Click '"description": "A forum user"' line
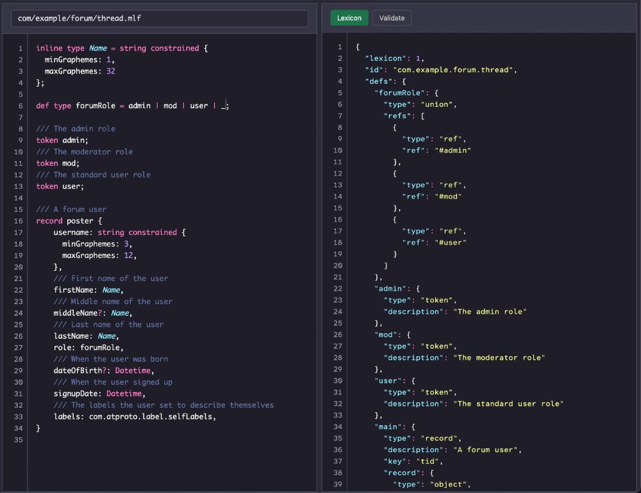The height and width of the screenshot is (493, 641). point(453,449)
